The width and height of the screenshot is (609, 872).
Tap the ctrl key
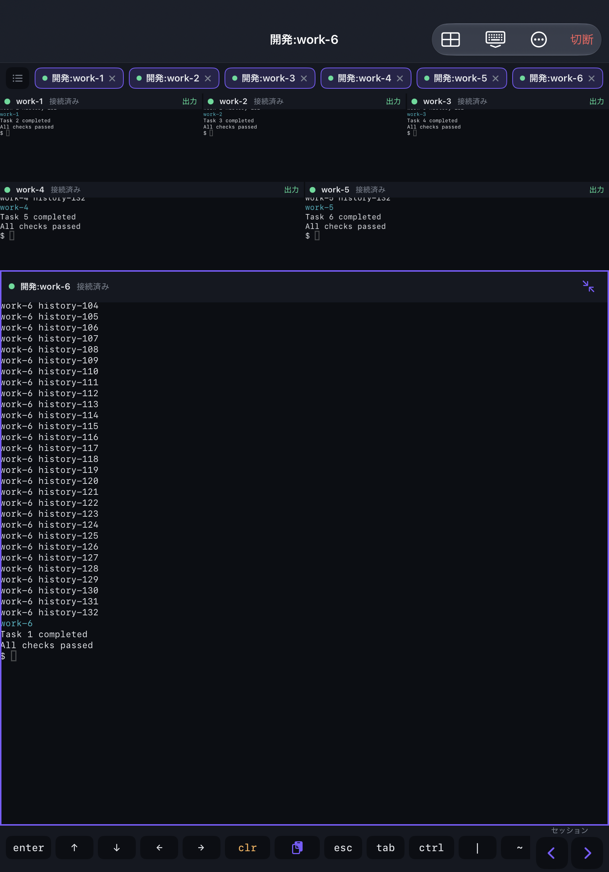(x=431, y=848)
